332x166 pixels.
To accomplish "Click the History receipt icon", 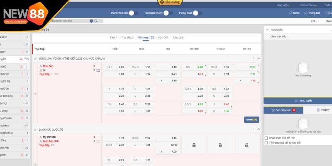I will click(318, 110).
